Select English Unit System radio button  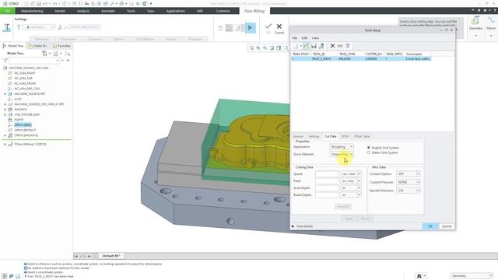coord(369,148)
